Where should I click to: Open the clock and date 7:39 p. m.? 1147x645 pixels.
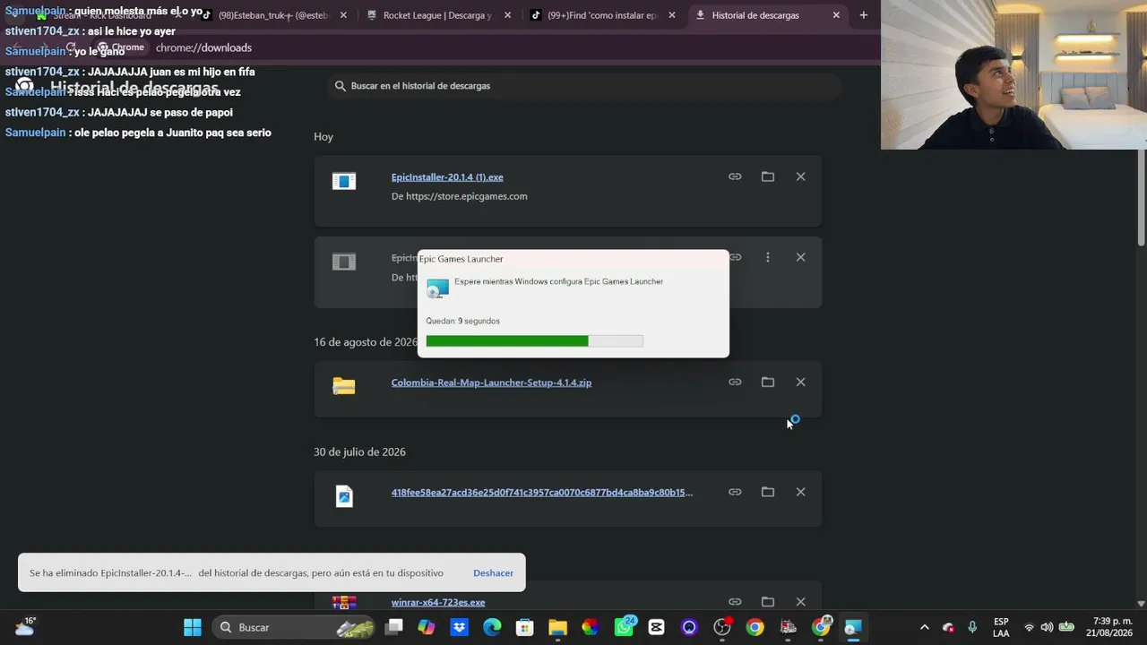click(x=1109, y=627)
